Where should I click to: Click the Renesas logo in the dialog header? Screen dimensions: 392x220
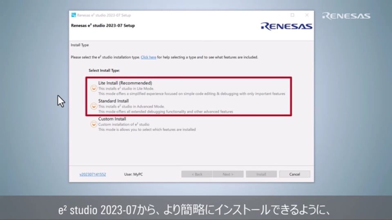click(x=286, y=26)
